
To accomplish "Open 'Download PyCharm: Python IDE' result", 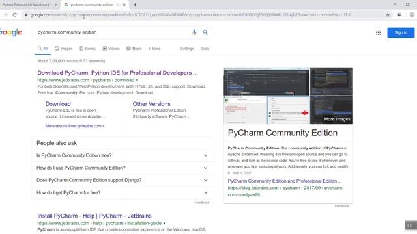I will (x=117, y=73).
